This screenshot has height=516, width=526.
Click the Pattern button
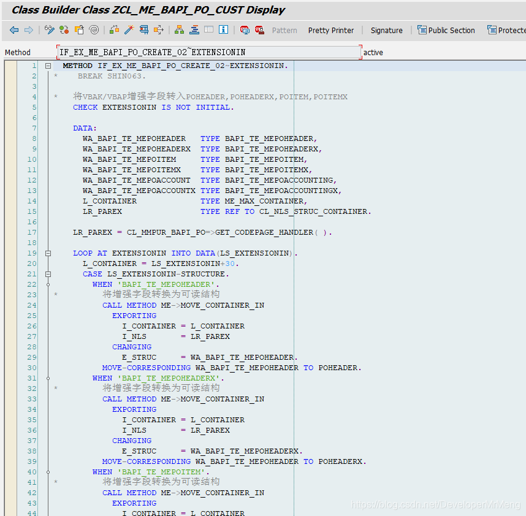pyautogui.click(x=284, y=31)
